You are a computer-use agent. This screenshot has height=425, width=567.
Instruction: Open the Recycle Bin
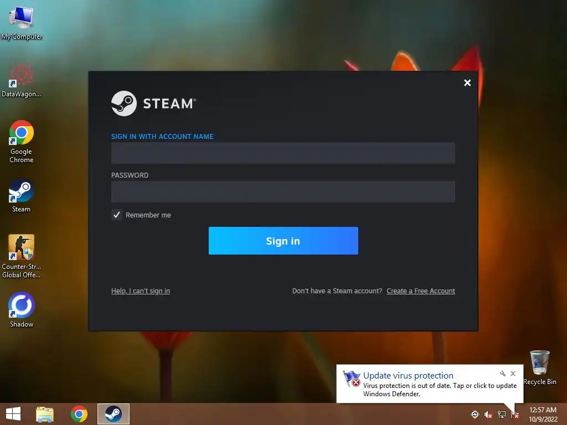tap(539, 367)
